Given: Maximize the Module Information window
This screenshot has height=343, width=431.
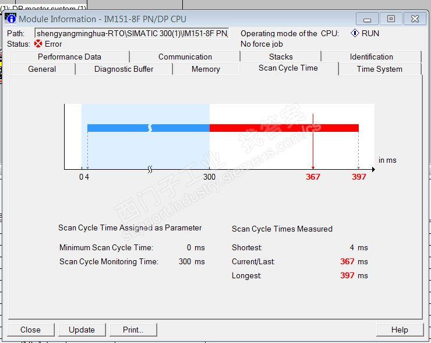Looking at the screenshot, I should (391, 19).
